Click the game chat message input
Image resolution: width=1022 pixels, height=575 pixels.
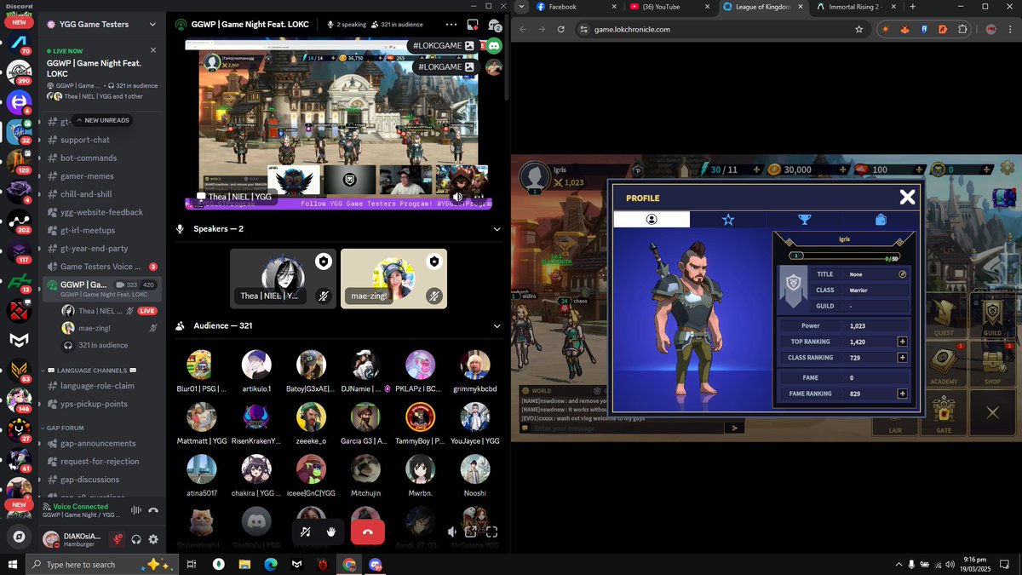tap(628, 428)
